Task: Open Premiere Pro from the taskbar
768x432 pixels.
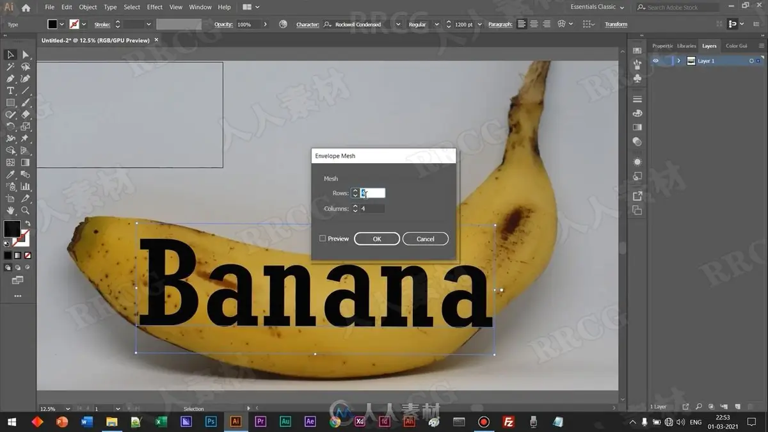Action: pyautogui.click(x=260, y=422)
